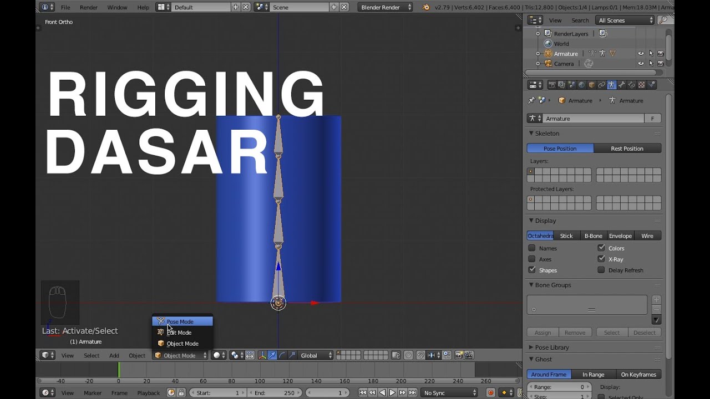Click the scale manipulator icon

point(292,355)
